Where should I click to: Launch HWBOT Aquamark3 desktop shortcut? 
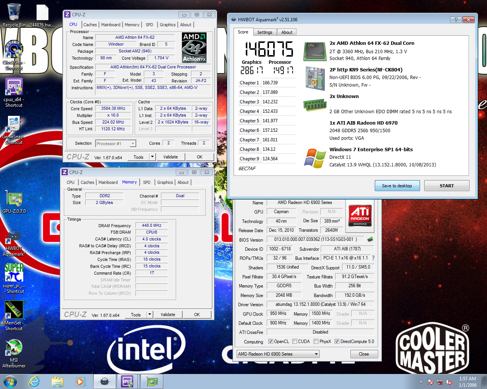click(x=14, y=243)
